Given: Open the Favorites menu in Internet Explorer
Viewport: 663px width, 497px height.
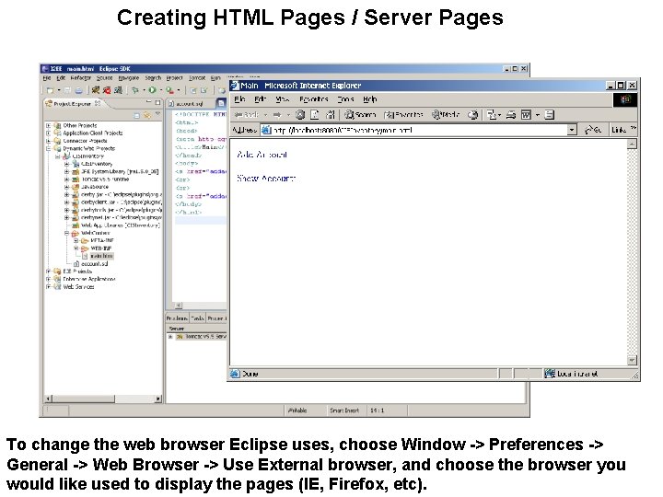Looking at the screenshot, I should pyautogui.click(x=314, y=99).
